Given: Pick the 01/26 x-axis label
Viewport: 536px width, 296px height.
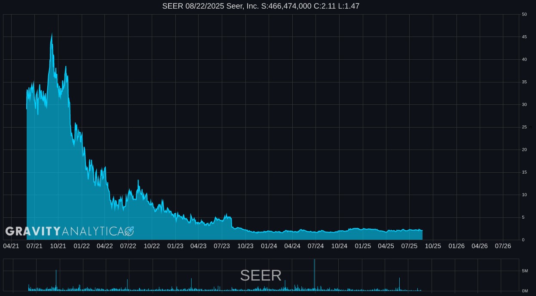Looking at the screenshot, I should coord(456,246).
